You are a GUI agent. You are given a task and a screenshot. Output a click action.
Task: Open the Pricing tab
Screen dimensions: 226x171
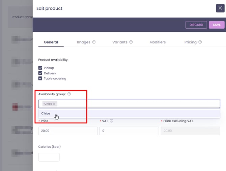[x=190, y=42]
